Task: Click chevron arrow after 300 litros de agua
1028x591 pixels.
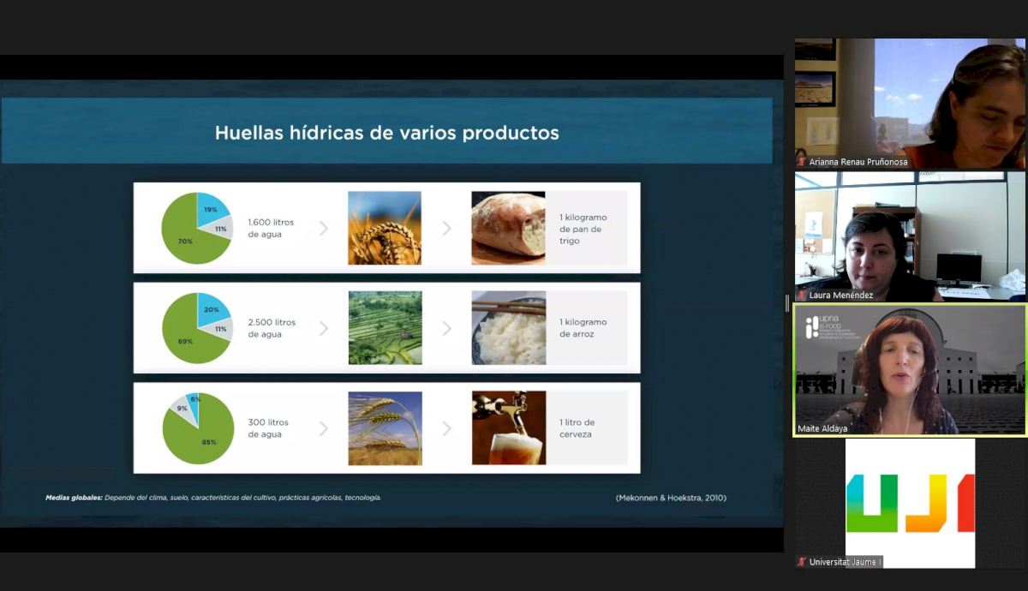Action: 324,428
